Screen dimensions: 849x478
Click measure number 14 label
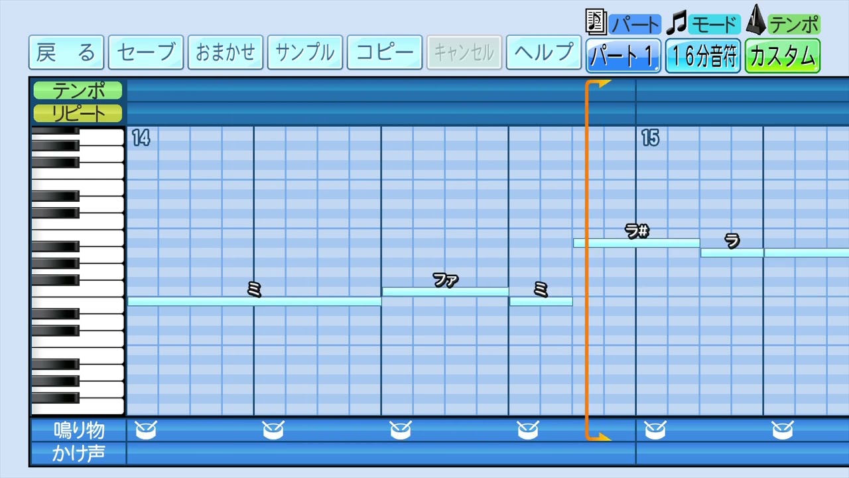point(141,137)
